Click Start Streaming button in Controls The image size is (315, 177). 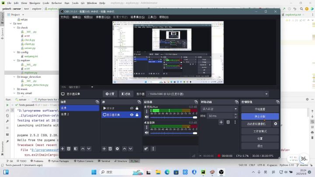260,109
